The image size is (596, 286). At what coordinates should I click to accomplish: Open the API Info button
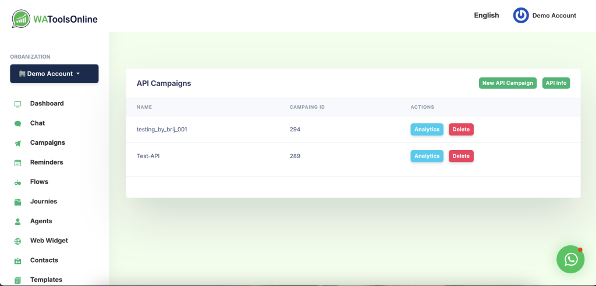[556, 83]
